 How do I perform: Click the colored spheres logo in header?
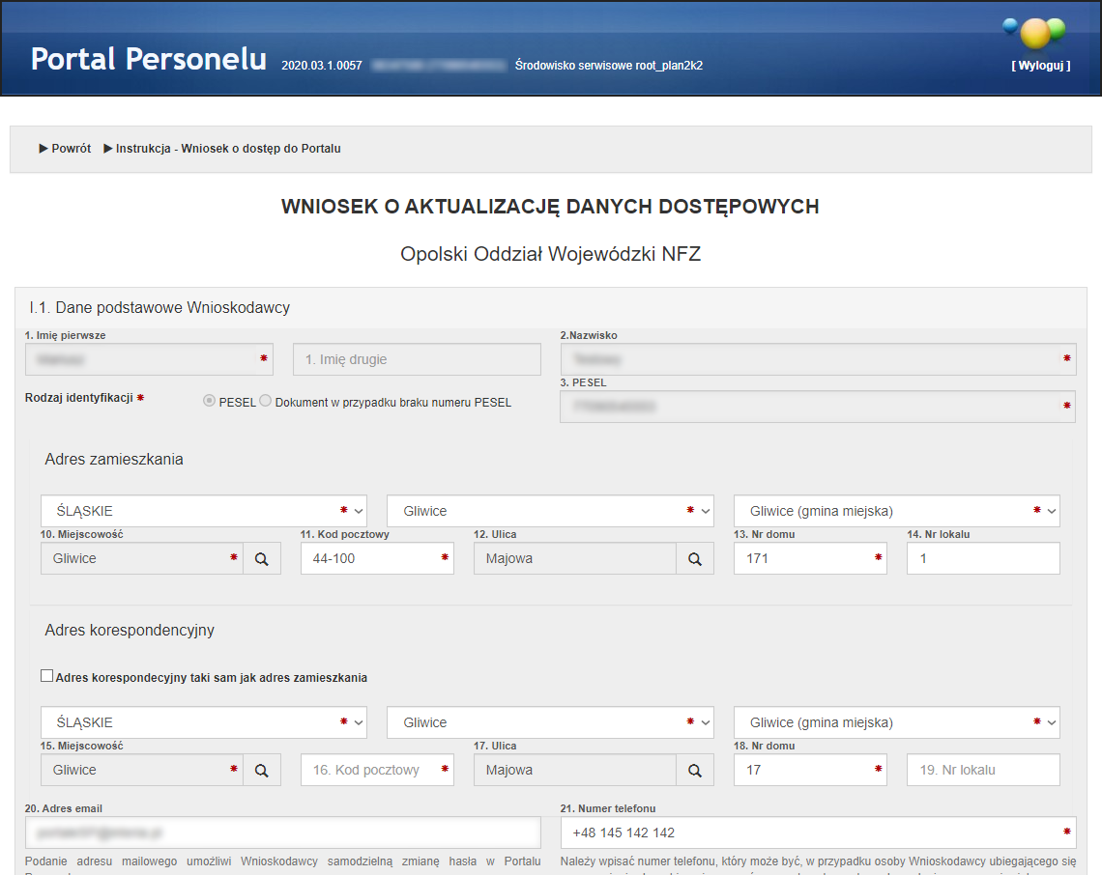(1034, 32)
